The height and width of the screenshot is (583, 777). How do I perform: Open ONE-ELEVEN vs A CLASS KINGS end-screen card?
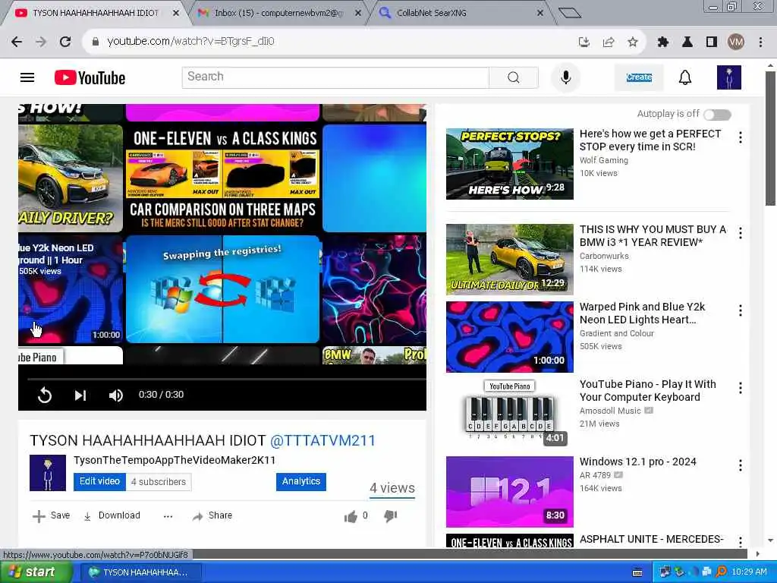222,178
